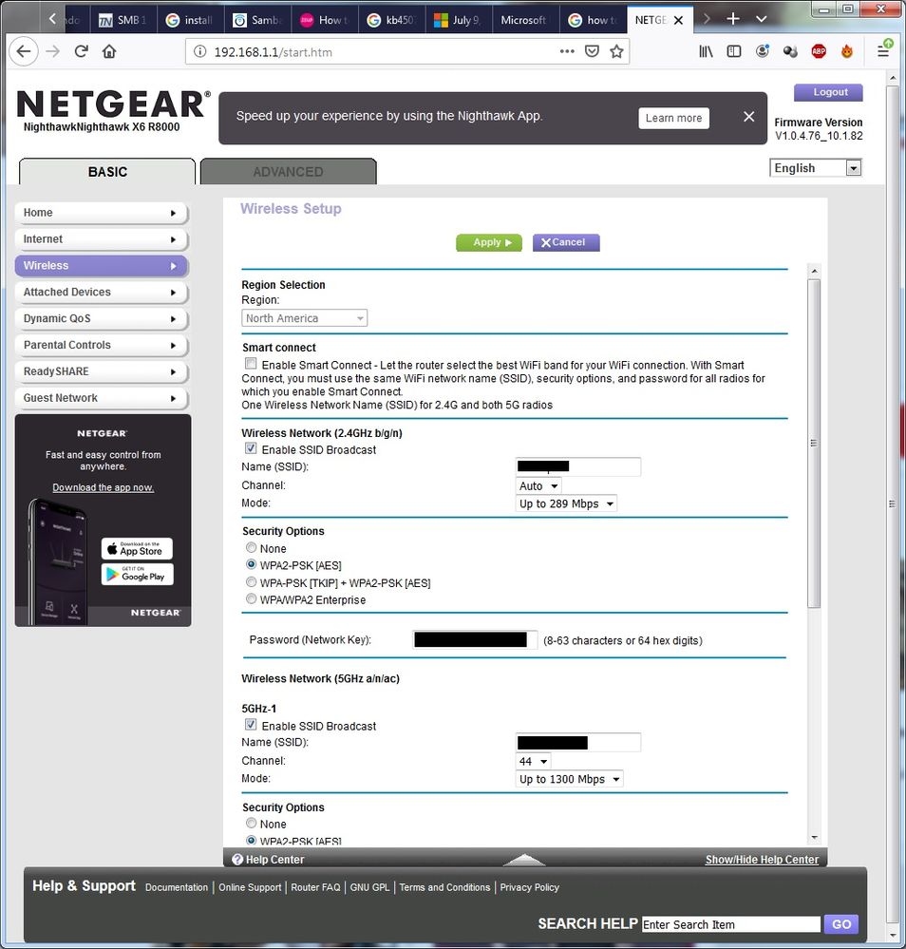Open the 2.4GHz Channel Auto dropdown
906x949 pixels.
538,485
